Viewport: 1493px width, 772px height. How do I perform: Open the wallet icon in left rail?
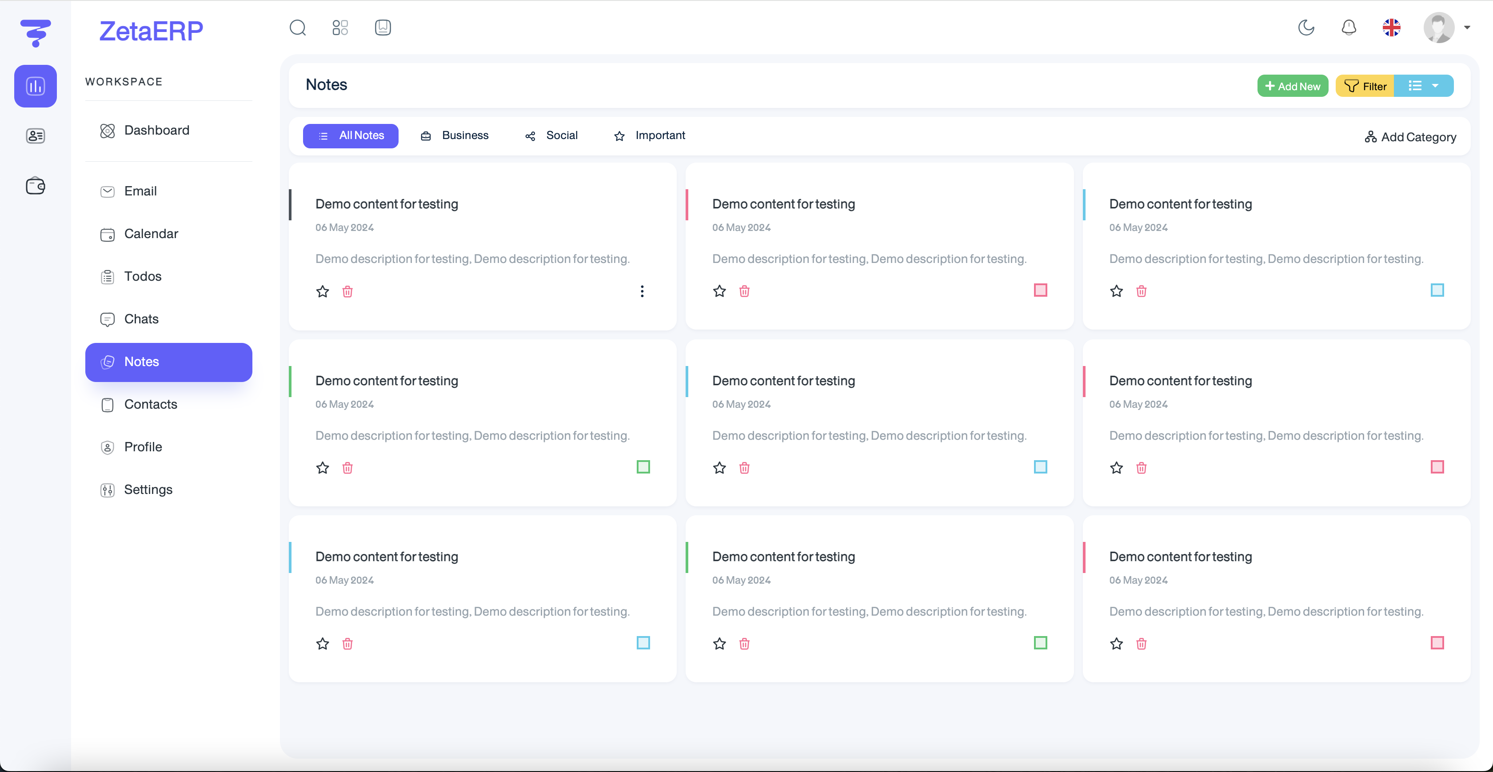click(36, 186)
